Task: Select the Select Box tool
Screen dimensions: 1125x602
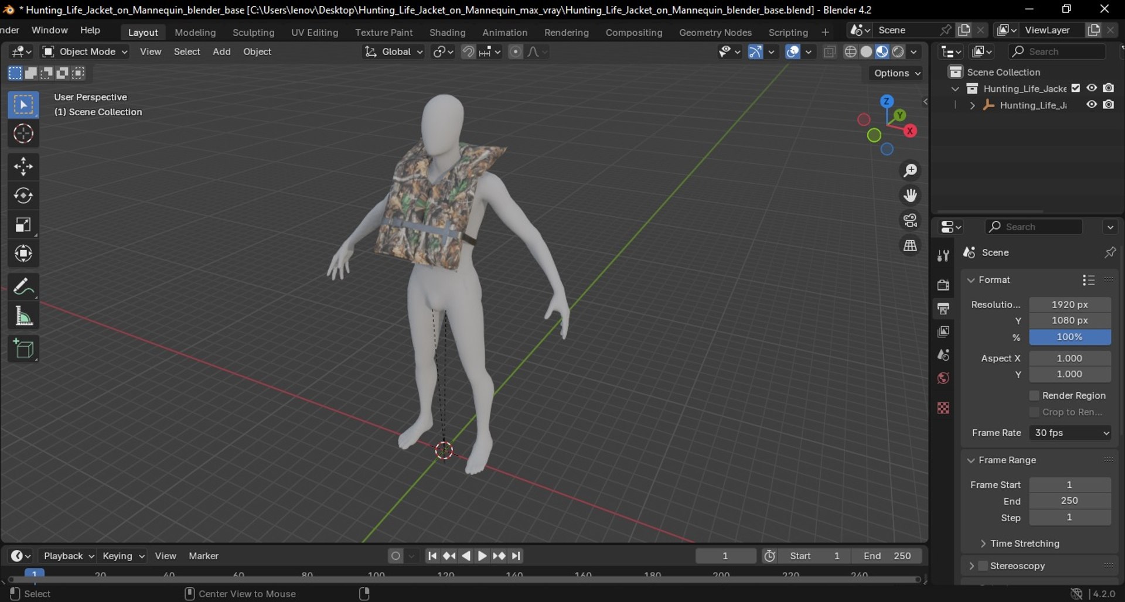Action: (23, 105)
